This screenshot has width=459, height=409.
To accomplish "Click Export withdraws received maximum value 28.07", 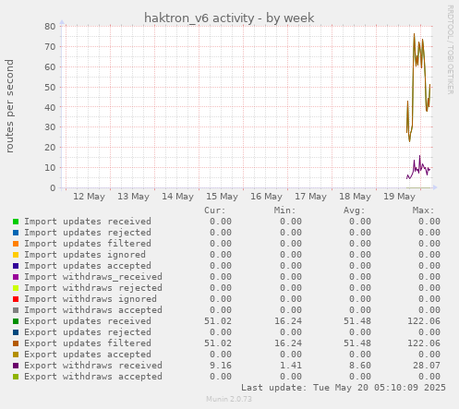I will (x=427, y=366).
